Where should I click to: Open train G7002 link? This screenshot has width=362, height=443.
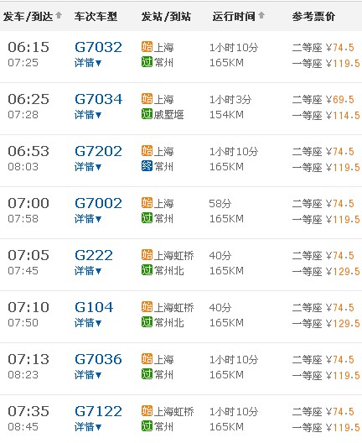pos(98,203)
